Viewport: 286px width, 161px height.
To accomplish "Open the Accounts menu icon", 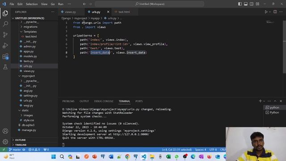I will click(5, 131).
